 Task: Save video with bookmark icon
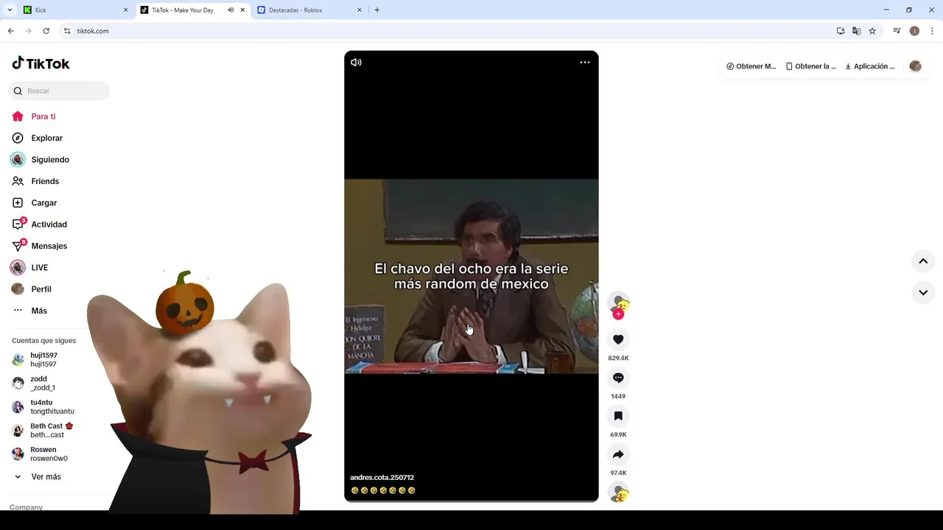coord(618,416)
